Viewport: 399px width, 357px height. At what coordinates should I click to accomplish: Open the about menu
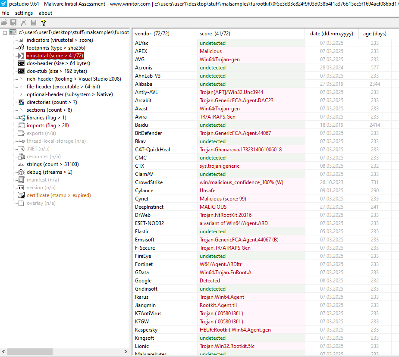45,13
